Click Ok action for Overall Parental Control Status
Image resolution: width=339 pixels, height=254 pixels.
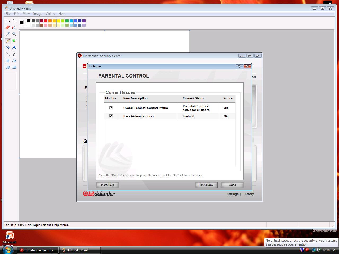pyautogui.click(x=226, y=108)
